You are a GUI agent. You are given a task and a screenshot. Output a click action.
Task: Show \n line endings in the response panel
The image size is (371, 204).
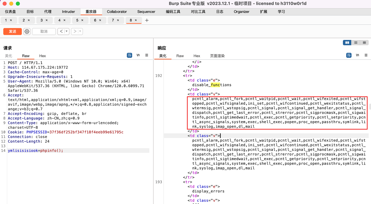click(x=358, y=55)
